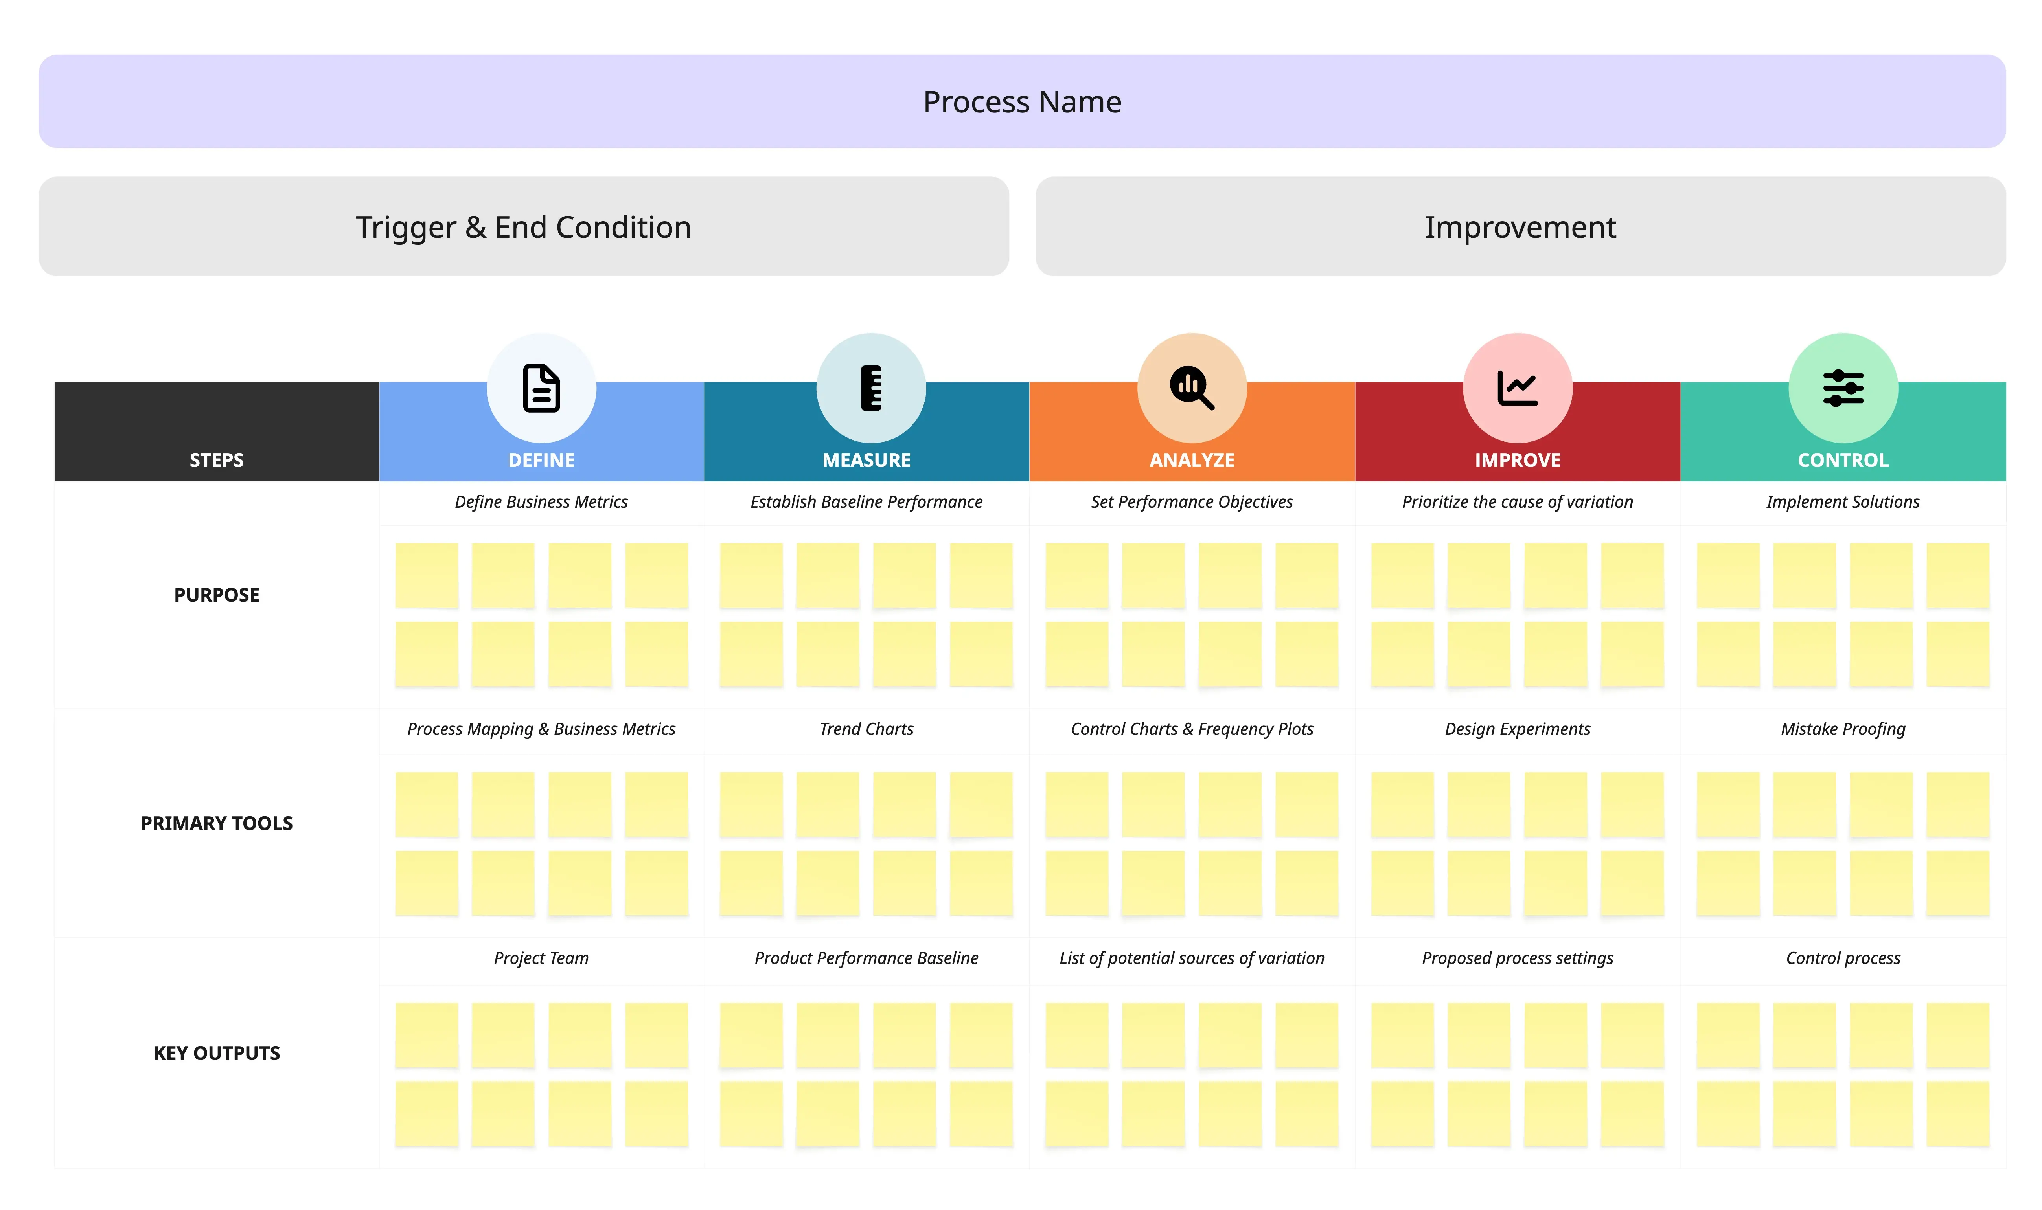The width and height of the screenshot is (2042, 1210).
Task: Click the Proposed process settings text
Action: coord(1517,958)
